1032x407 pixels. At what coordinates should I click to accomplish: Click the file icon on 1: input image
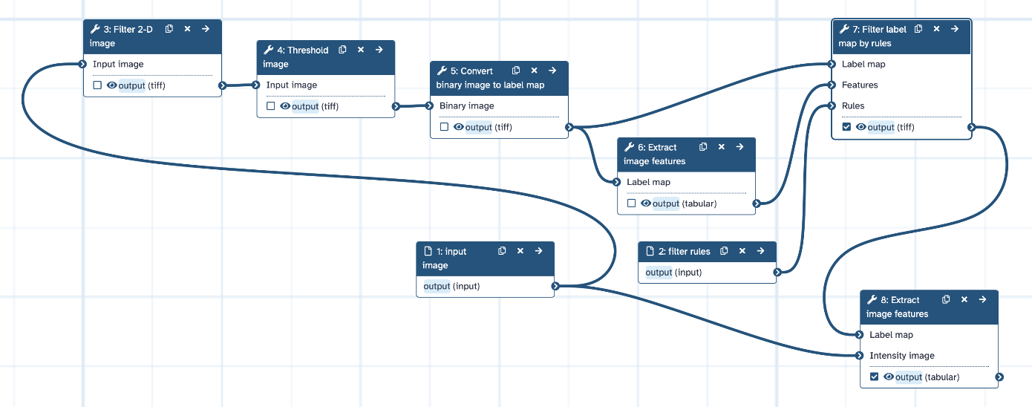[428, 251]
